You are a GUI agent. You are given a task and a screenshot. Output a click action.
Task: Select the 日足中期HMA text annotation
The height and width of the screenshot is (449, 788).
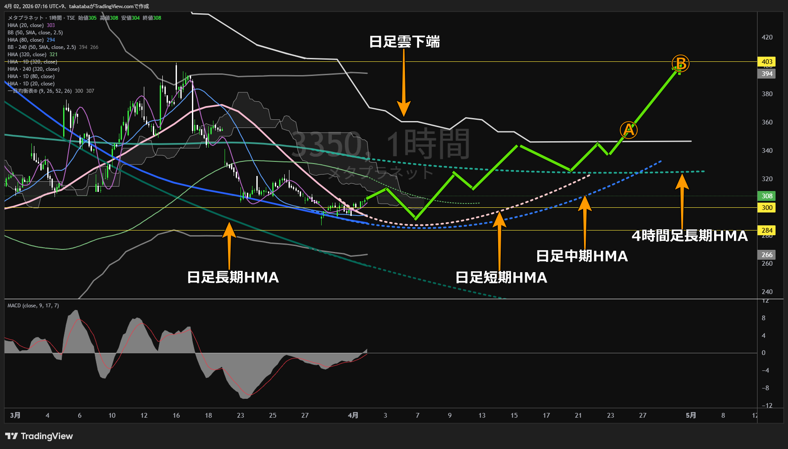click(x=582, y=256)
